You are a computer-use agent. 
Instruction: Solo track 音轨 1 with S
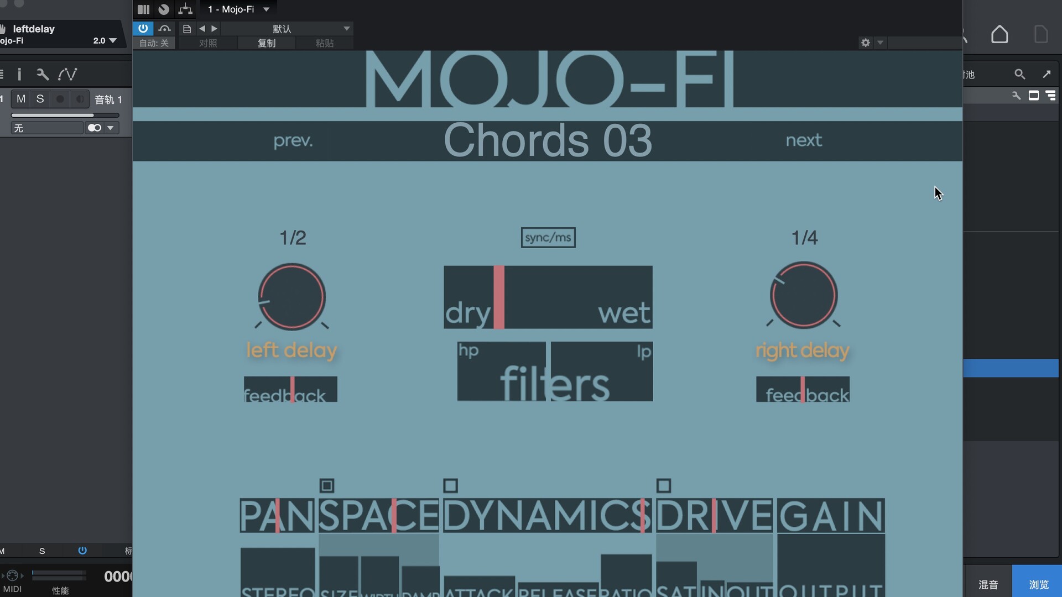click(40, 99)
